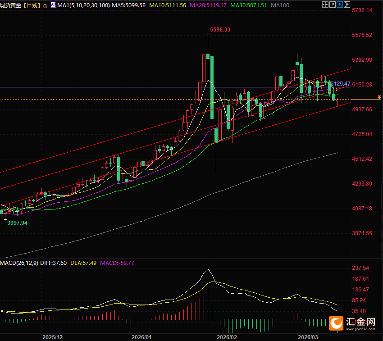Click the 3874.56 price axis label
This screenshot has width=383, height=341.
click(x=362, y=233)
